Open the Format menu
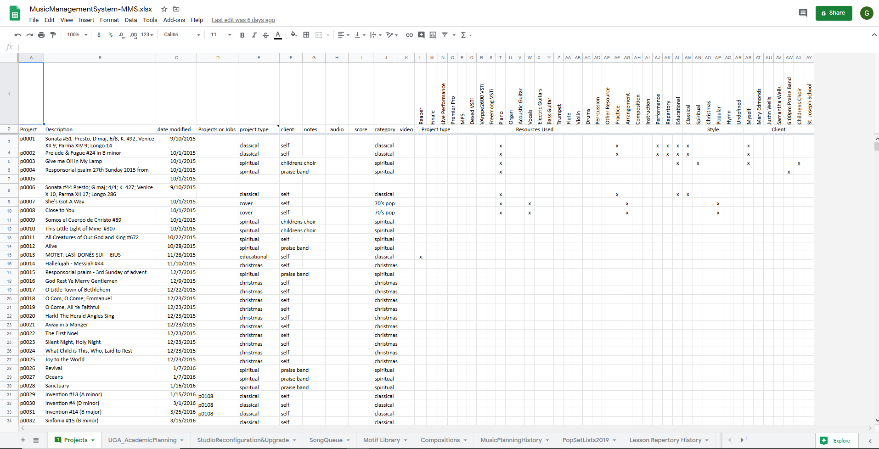This screenshot has width=879, height=449. click(x=109, y=20)
